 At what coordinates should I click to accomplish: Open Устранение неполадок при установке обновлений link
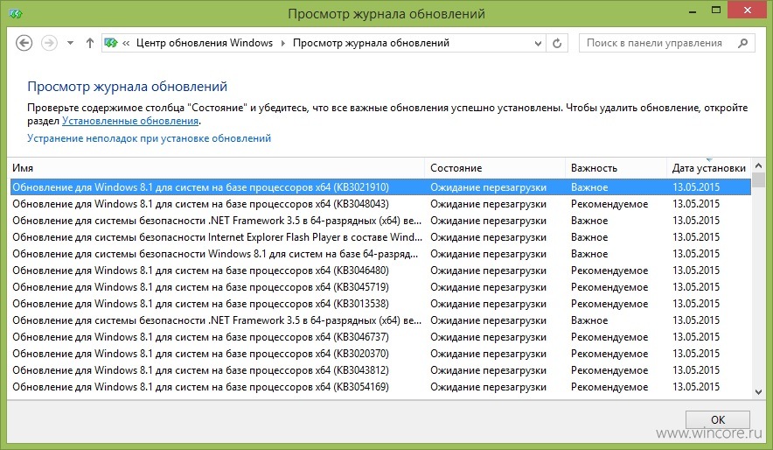[x=149, y=138]
